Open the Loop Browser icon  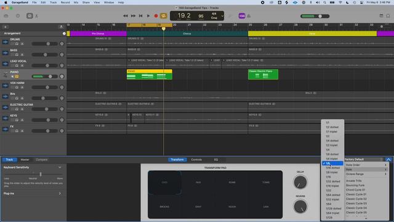coord(388,16)
